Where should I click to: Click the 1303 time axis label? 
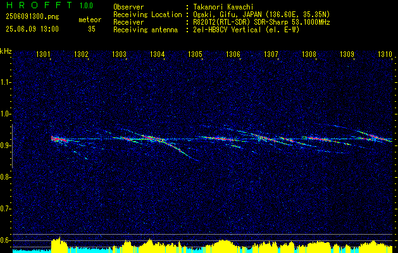click(x=119, y=54)
